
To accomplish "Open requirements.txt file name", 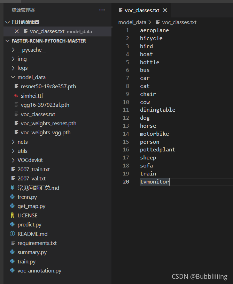I will pyautogui.click(x=37, y=243).
